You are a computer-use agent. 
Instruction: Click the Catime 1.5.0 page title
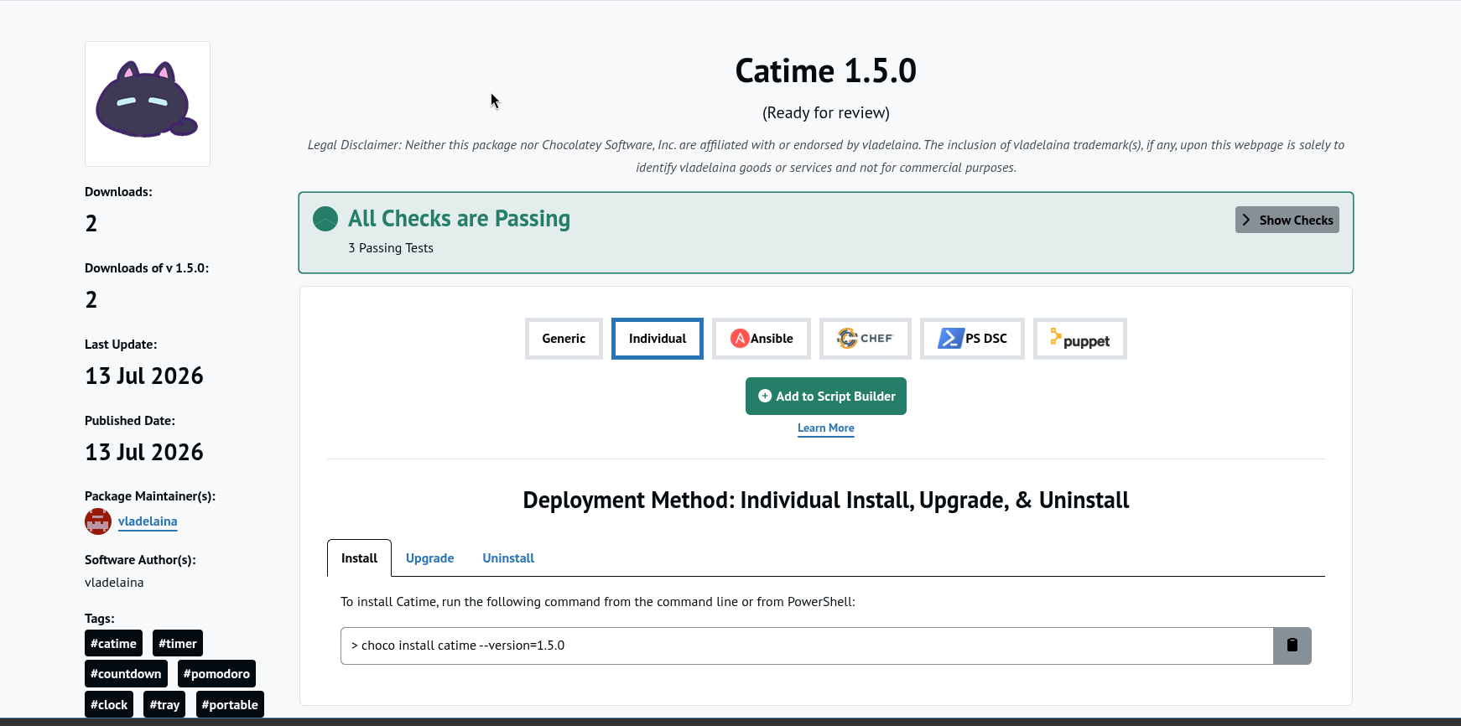click(x=826, y=70)
